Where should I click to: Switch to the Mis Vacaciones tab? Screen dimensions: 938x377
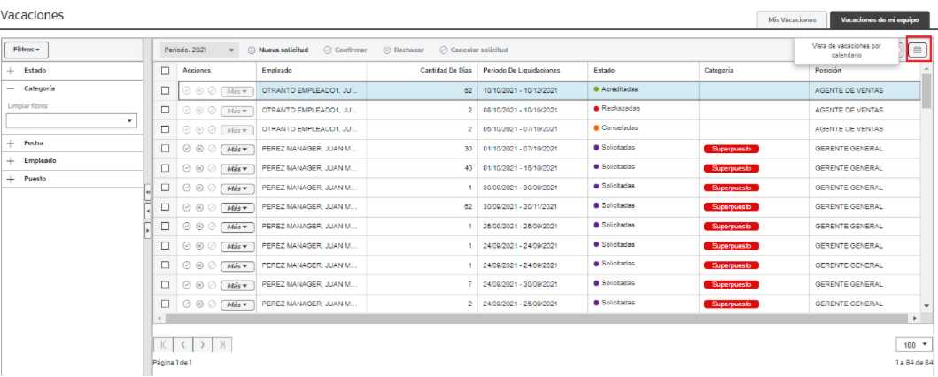coord(792,19)
